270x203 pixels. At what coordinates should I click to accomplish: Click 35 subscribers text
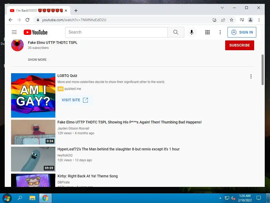pos(38,48)
